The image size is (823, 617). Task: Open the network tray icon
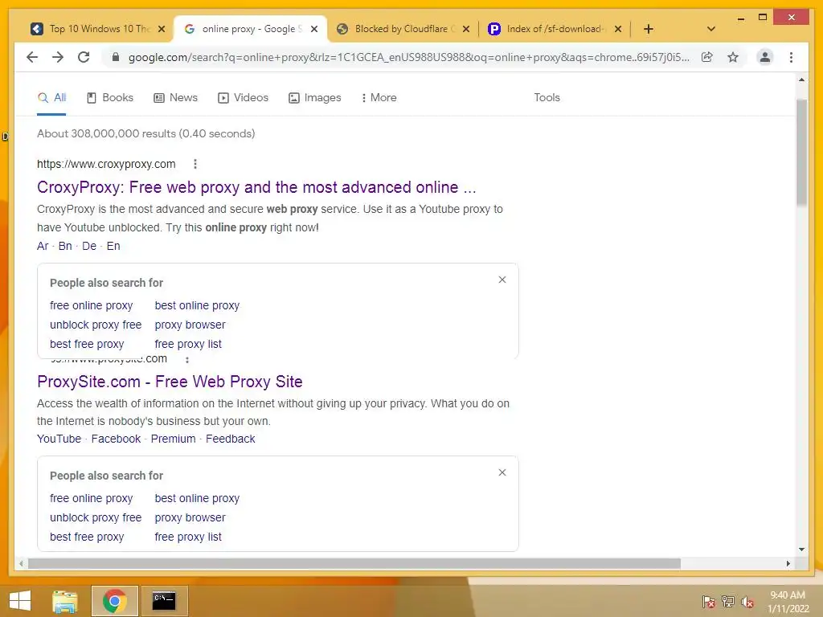tap(728, 601)
